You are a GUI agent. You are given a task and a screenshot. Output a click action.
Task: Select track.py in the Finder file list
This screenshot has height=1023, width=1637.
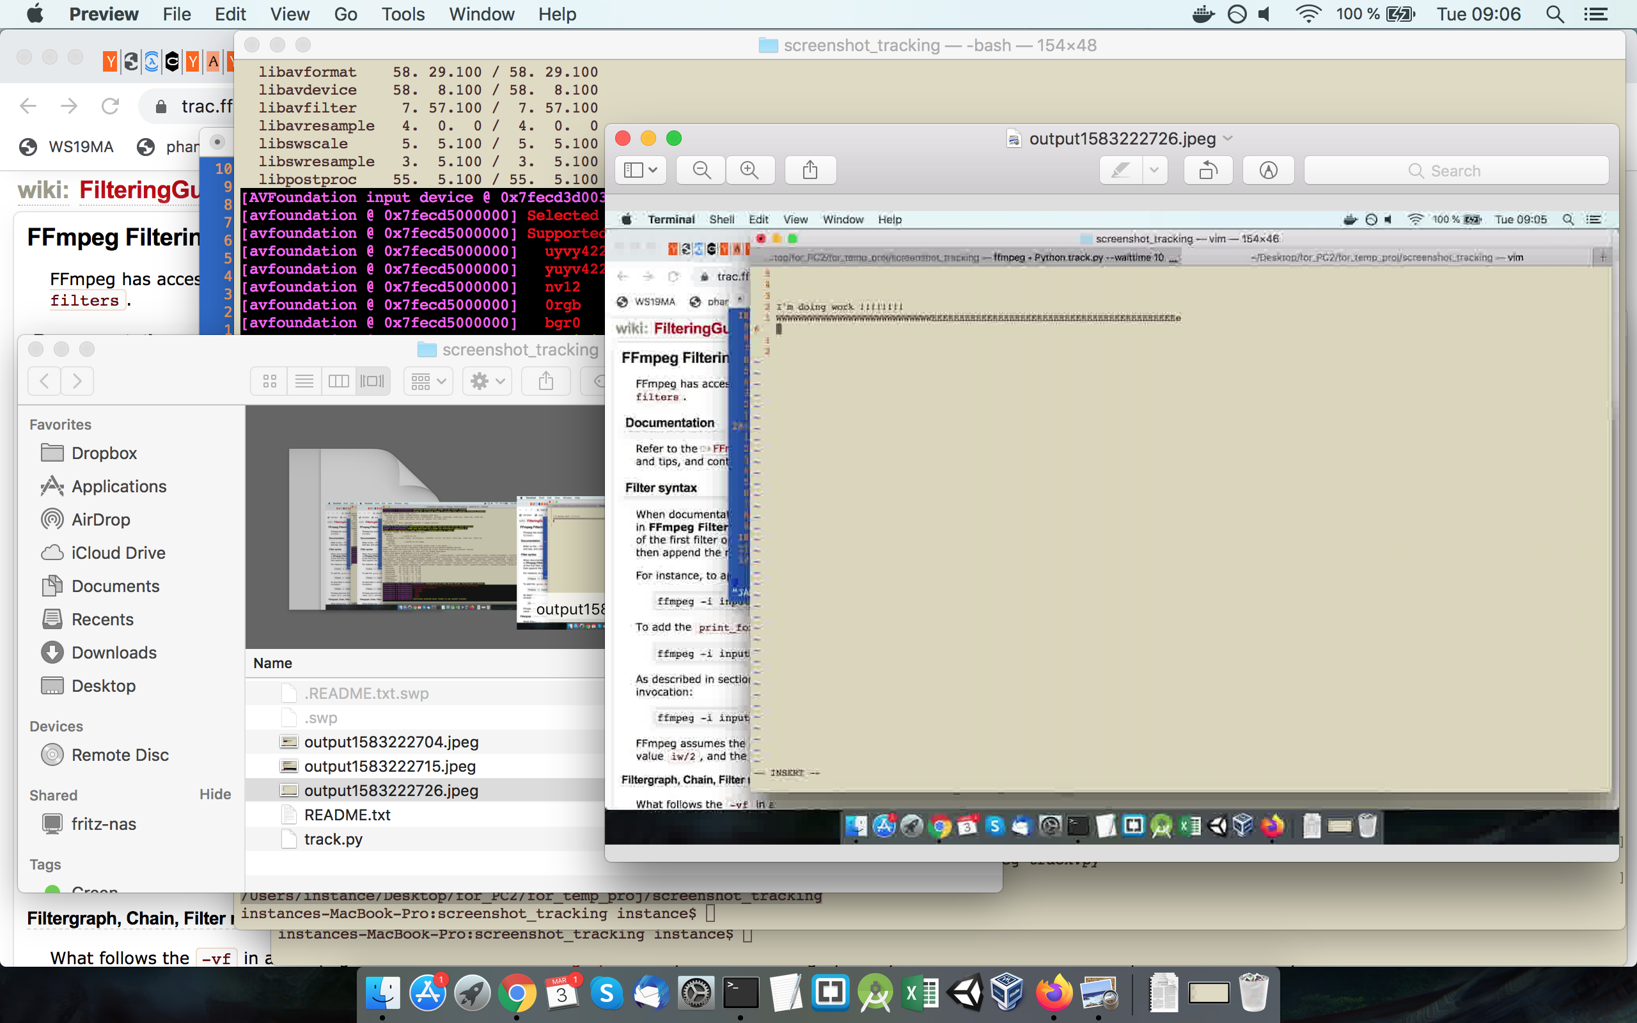[333, 839]
